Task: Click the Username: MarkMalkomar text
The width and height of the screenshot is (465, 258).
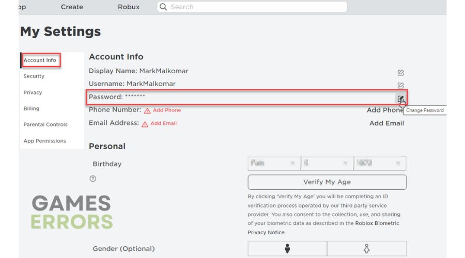Action: tap(132, 84)
